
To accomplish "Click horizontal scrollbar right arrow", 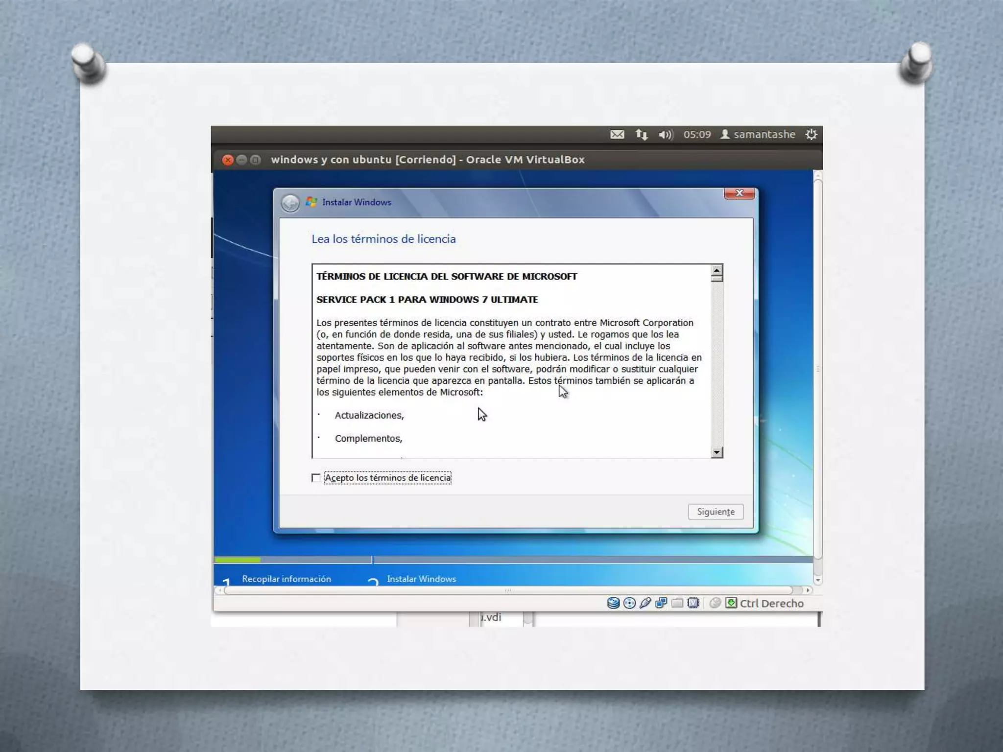I will [808, 590].
